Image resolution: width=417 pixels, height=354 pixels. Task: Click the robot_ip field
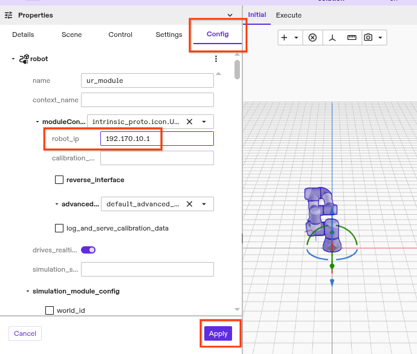click(x=157, y=139)
